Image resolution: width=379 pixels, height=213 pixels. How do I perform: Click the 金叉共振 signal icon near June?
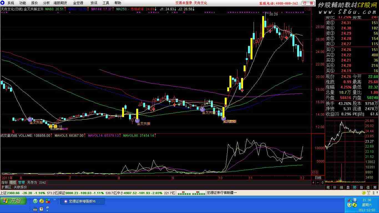point(30,119)
